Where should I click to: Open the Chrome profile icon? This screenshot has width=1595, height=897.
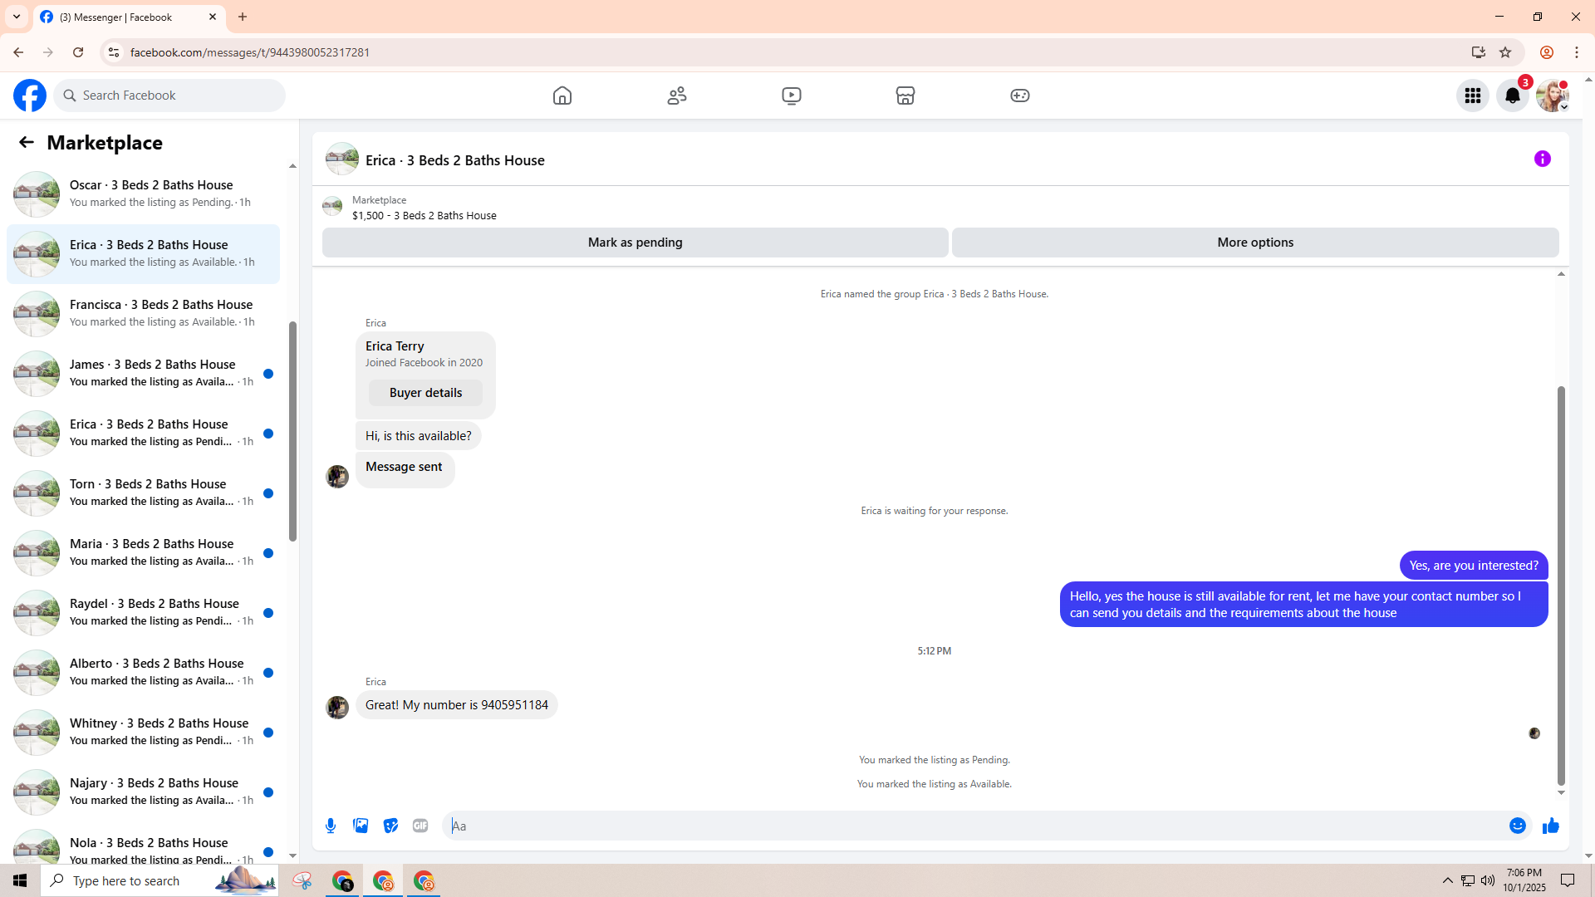1547,52
